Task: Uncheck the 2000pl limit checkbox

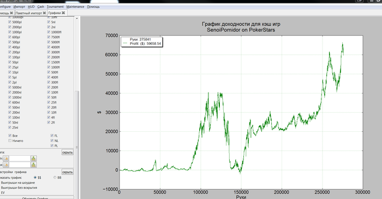Action: coord(10,27)
